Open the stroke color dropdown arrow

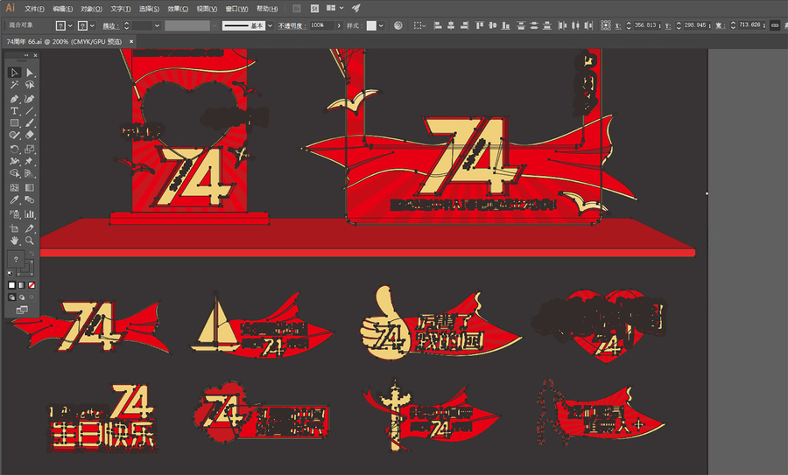[92, 25]
